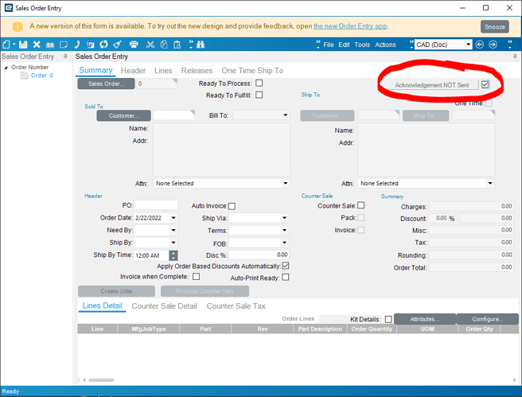The image size is (522, 397).
Task: Open the book icon in the toolbar
Action: (50, 45)
